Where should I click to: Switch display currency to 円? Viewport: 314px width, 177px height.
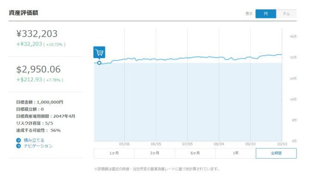[x=266, y=14]
